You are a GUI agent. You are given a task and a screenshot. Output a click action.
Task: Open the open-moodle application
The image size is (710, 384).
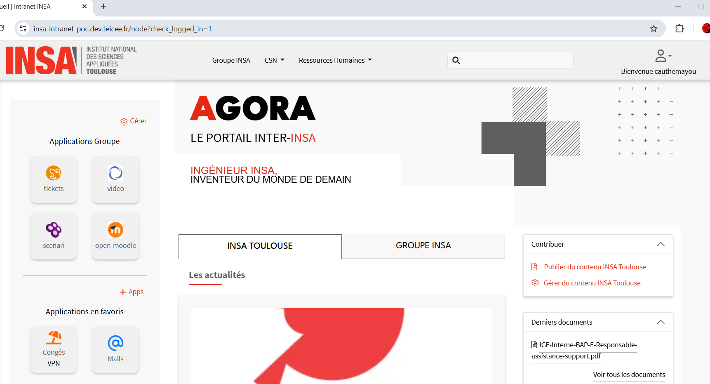115,236
